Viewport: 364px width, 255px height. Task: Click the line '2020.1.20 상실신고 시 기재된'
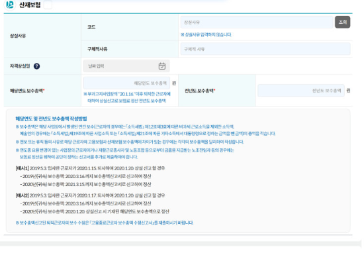pyautogui.click(x=95, y=211)
